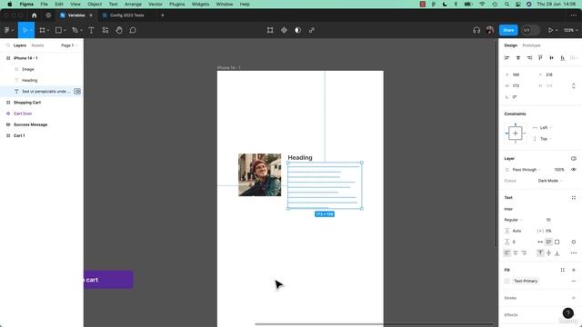
Task: Align horizontal centers icon in Design panel
Action: 518,58
